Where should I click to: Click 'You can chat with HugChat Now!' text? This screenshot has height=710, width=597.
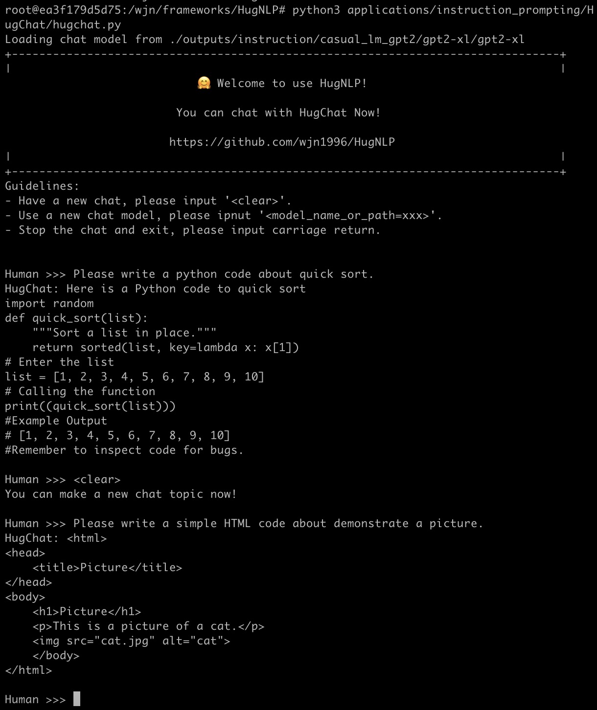pyautogui.click(x=278, y=113)
